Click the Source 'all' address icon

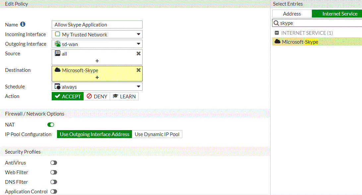[57, 54]
